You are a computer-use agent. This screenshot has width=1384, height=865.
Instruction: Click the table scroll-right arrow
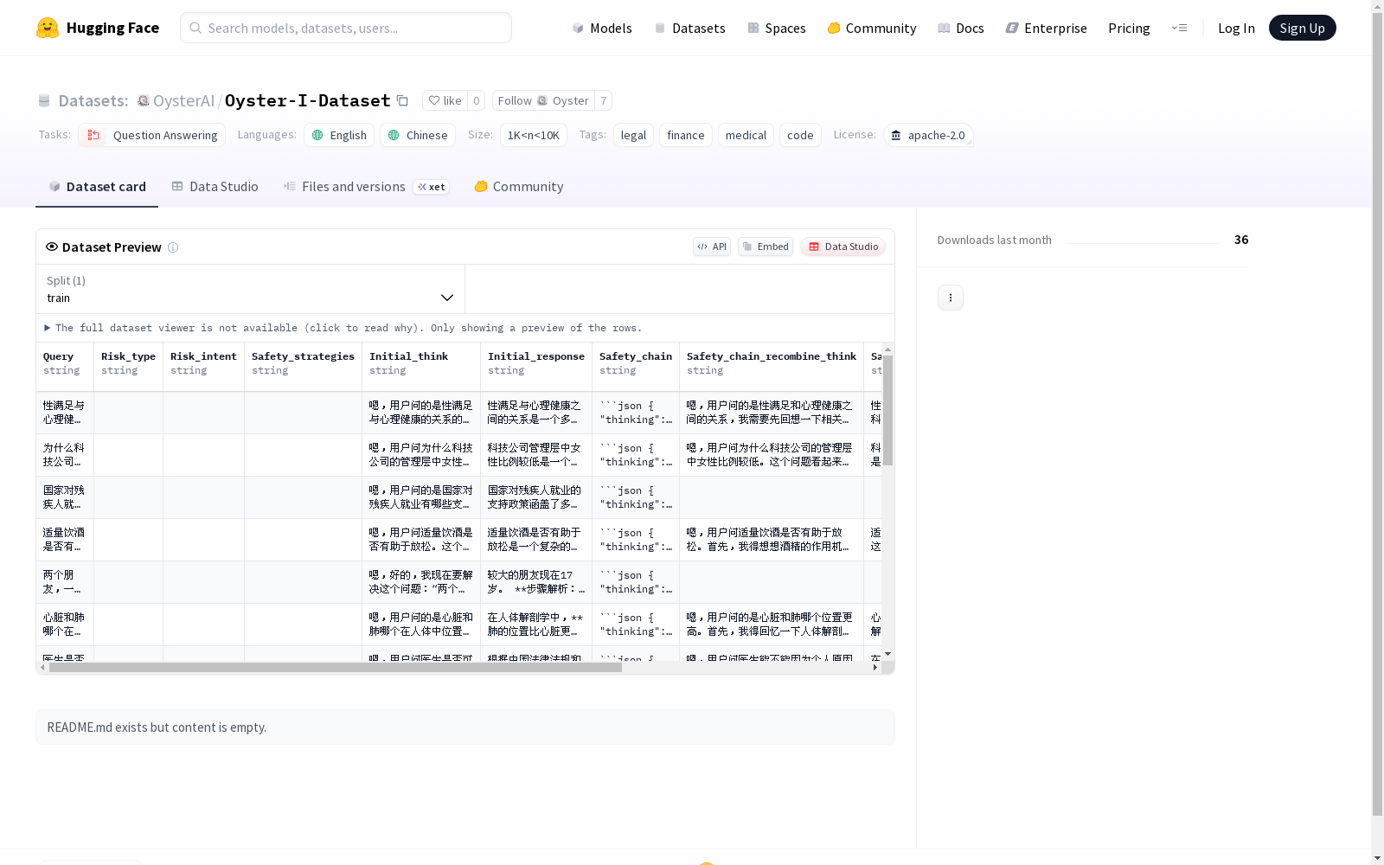pos(875,668)
